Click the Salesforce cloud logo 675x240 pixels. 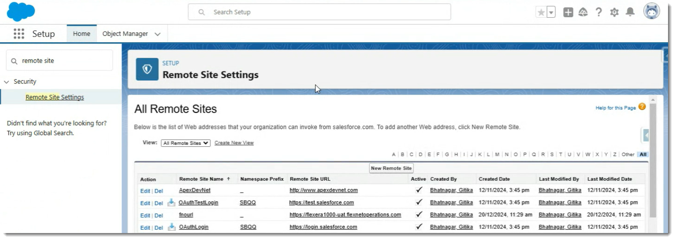20,12
